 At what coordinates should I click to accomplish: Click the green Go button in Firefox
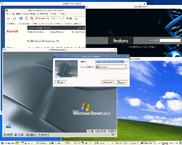click(69, 19)
